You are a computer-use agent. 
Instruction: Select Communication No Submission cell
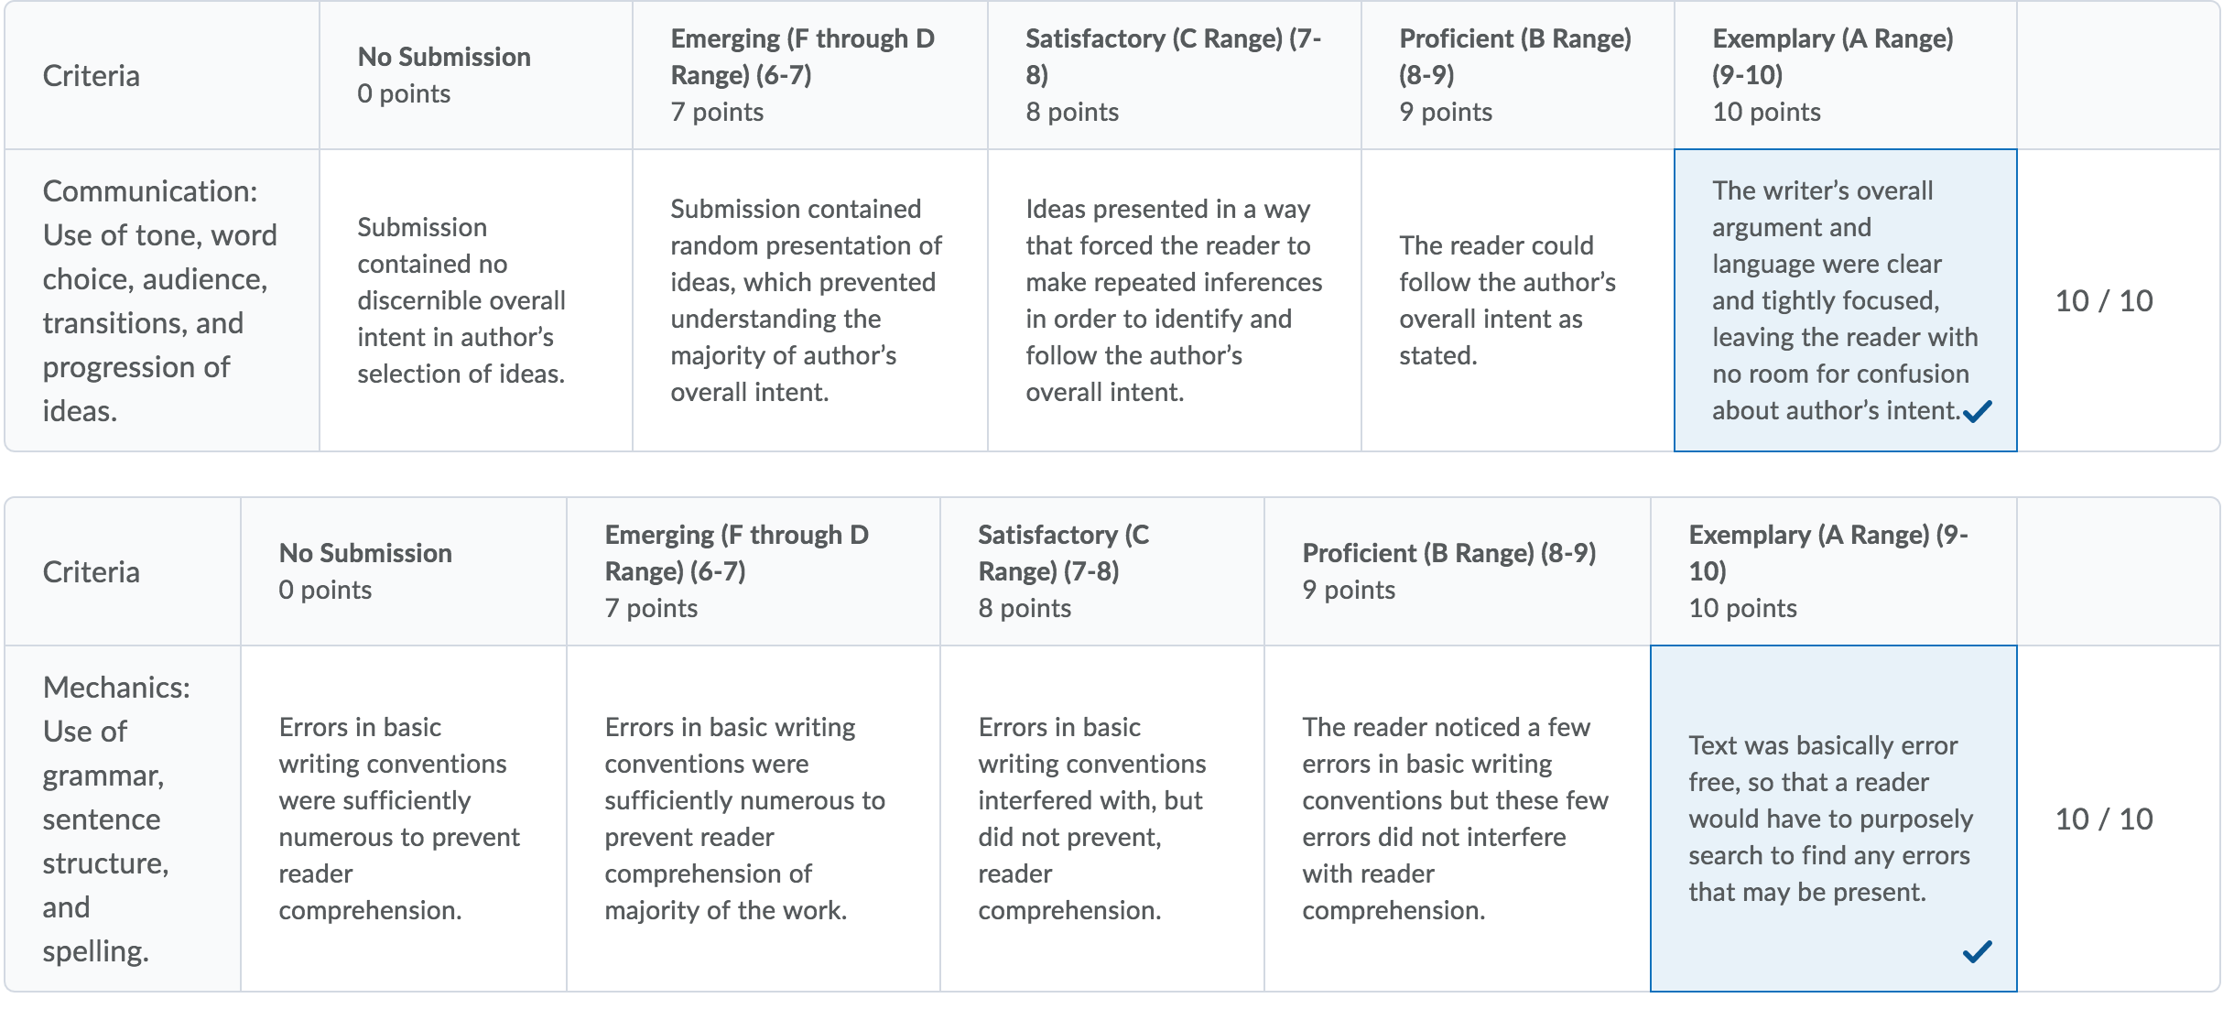[475, 300]
